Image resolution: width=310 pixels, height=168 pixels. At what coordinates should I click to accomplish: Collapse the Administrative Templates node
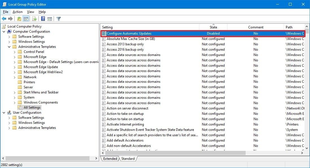pos(9,46)
